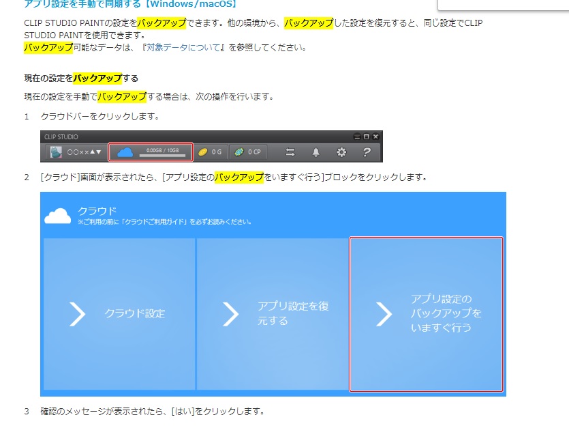This screenshot has height=428, width=569.
Task: Minimize the CLIP STUDIO window
Action: pyautogui.click(x=357, y=137)
